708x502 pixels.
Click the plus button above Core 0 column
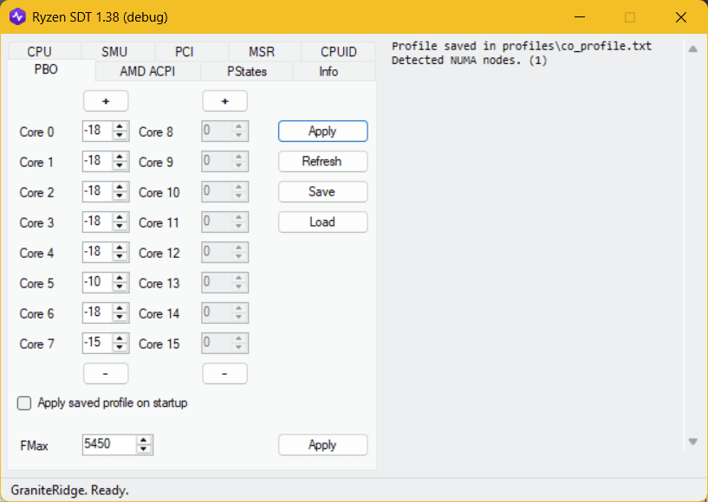click(x=106, y=101)
